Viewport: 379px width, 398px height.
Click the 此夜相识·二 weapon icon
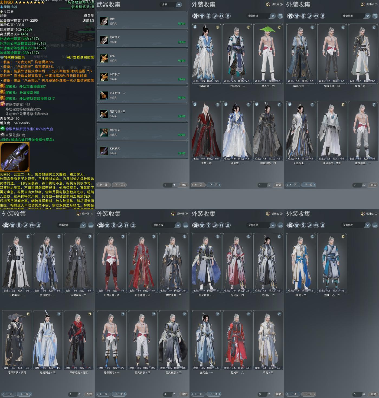pos(104,95)
